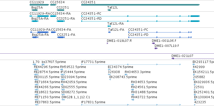
Task: Select the CG34351-PD protein feature line
Action: click(160, 37)
